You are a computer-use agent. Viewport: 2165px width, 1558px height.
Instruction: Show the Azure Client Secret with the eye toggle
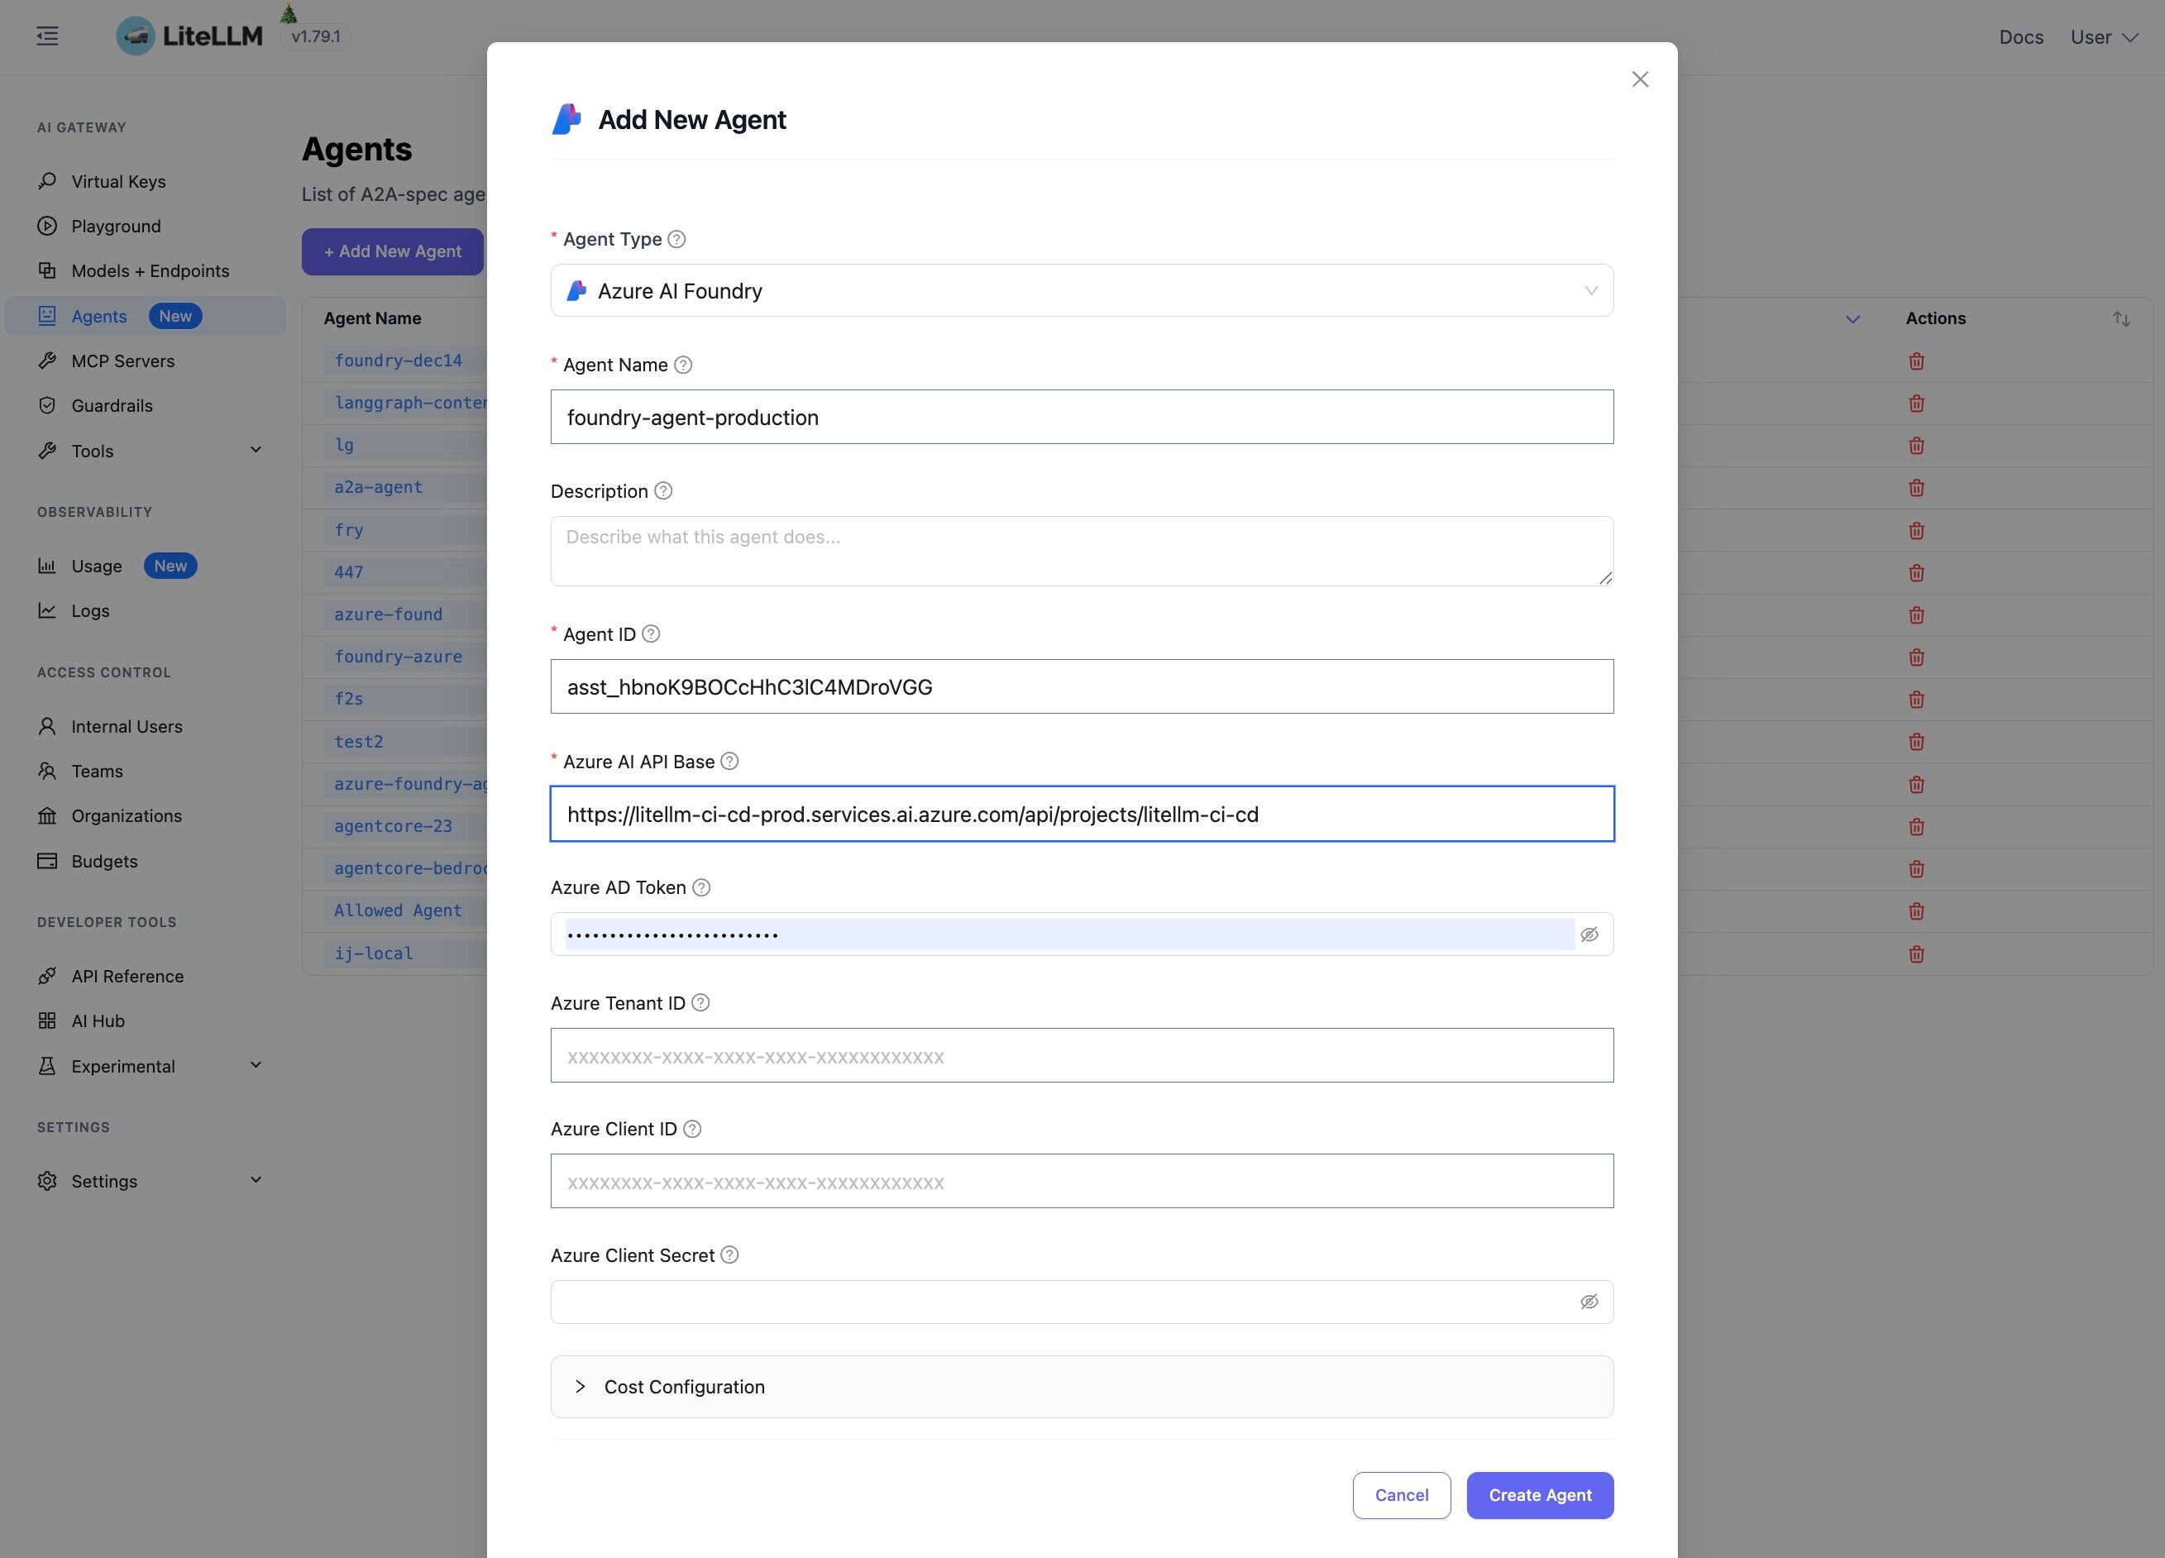coord(1589,1301)
